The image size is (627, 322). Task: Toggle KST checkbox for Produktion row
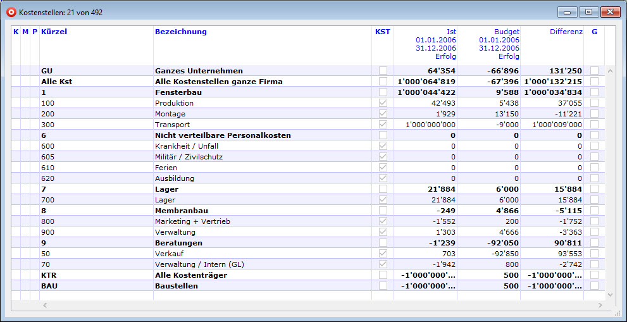[383, 103]
